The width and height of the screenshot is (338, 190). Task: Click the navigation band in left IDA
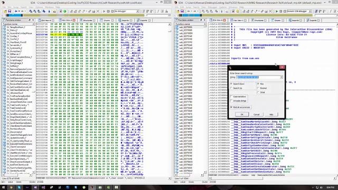coord(76,15)
